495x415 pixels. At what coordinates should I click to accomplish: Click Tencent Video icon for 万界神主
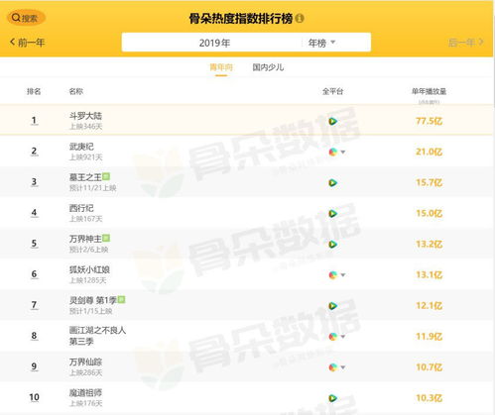[x=332, y=244]
